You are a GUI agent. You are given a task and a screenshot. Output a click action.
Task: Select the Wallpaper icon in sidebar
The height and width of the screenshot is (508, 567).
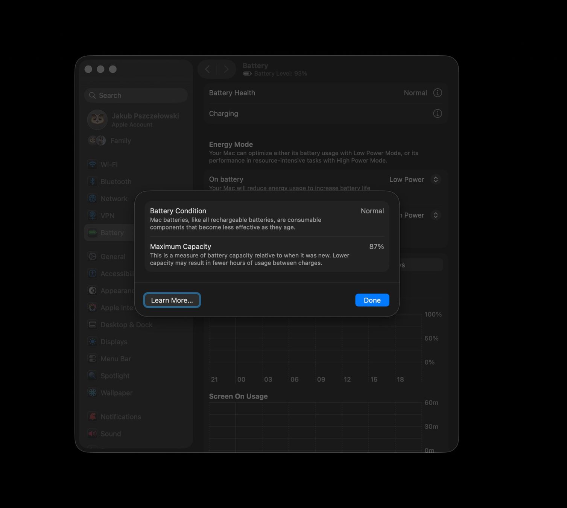tap(92, 392)
